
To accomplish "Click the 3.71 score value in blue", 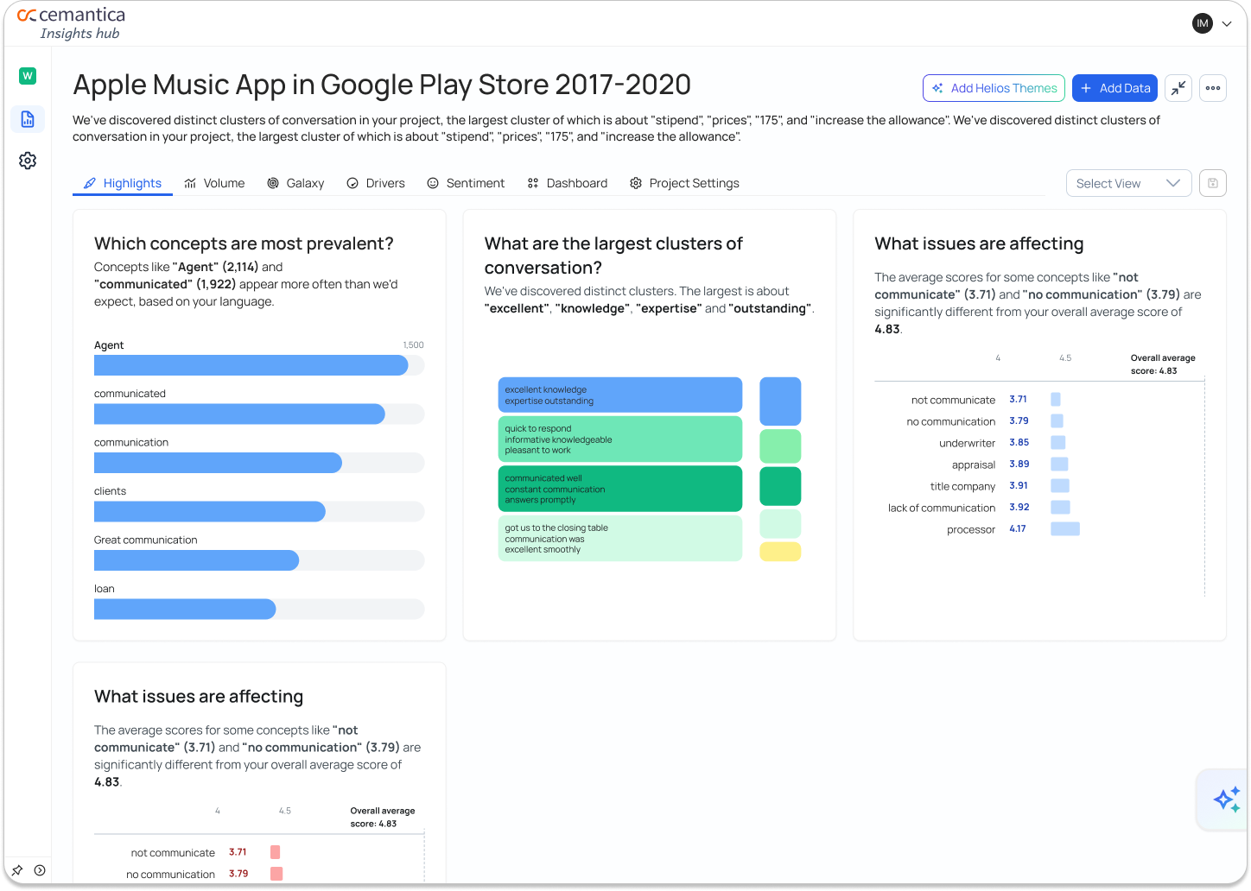I will click(1018, 400).
